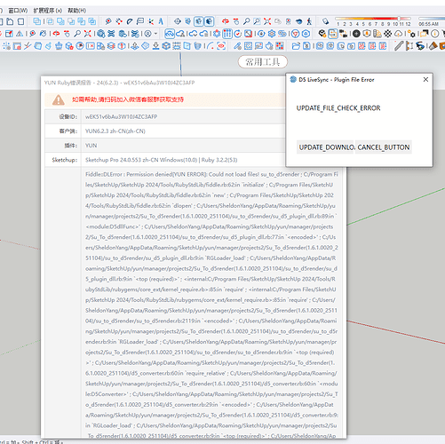Select the Position Camera tool
445x444 pixels.
click(288, 21)
